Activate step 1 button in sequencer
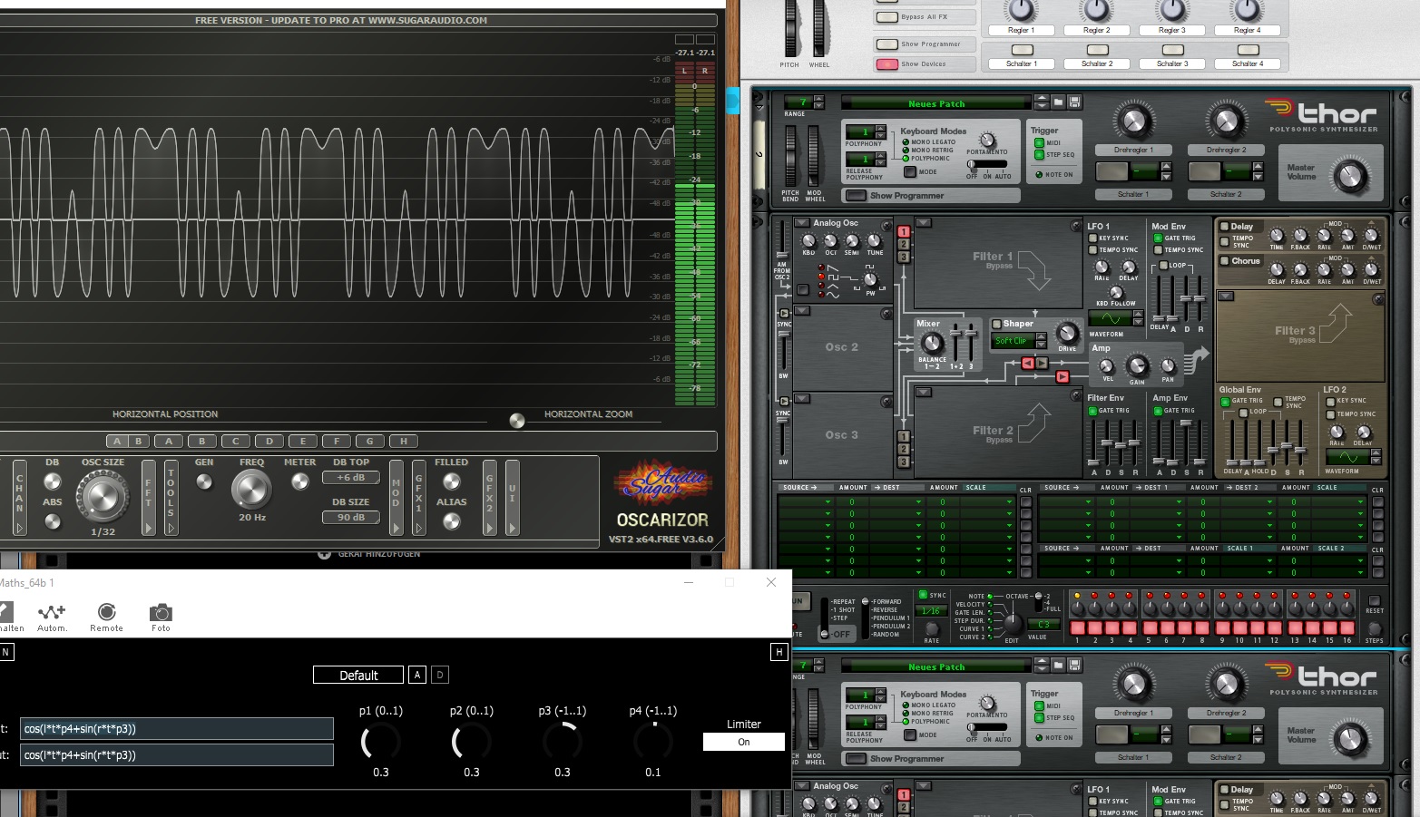 tap(1077, 627)
